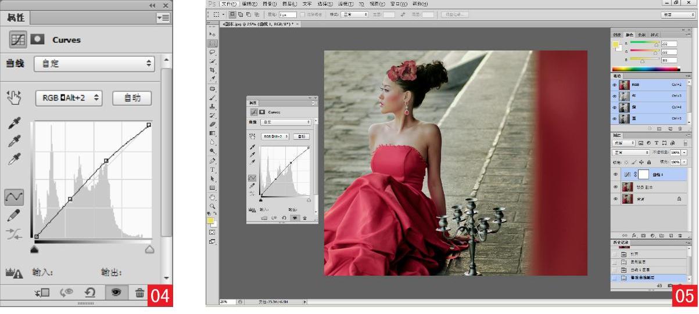Open the 3D menu

pyautogui.click(x=361, y=3)
